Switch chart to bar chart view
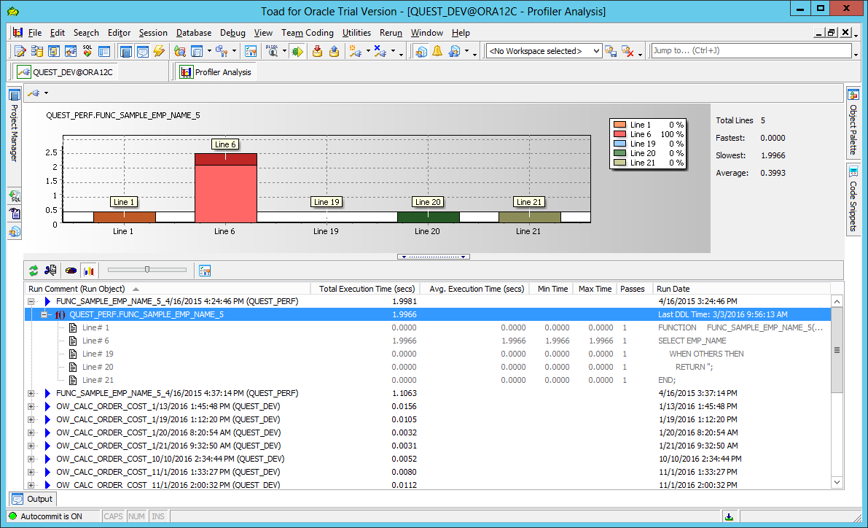The height and width of the screenshot is (528, 868). coord(89,271)
